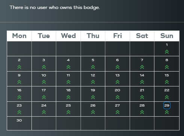This screenshot has height=136, width=184.
Task: Click green up-arrows icon under day 22
Action: (167, 97)
